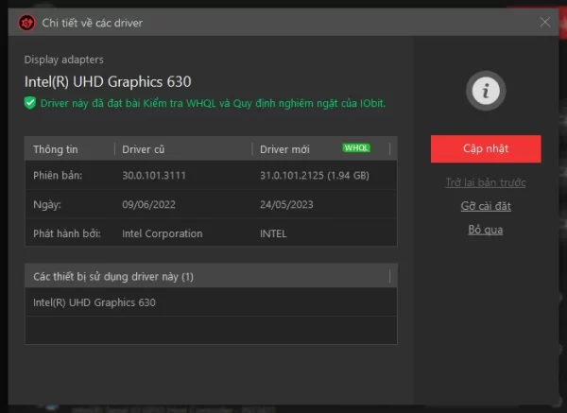Viewport: 567px width, 413px height.
Task: Click the Gỡ cài đặt uninstall link
Action: [x=486, y=206]
